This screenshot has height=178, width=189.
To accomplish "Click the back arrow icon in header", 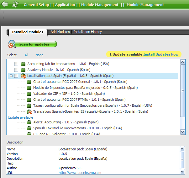I will 5,5.
